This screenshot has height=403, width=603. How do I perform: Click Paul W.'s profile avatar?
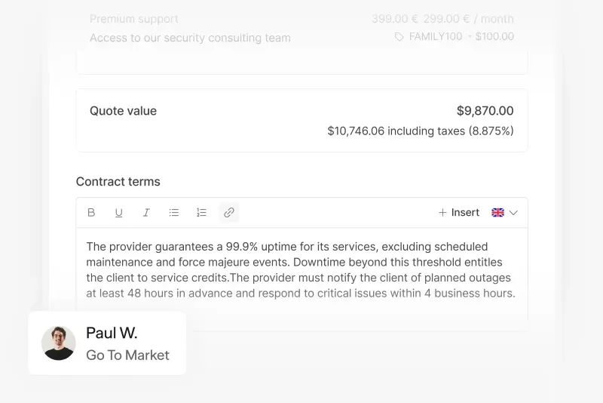(59, 343)
